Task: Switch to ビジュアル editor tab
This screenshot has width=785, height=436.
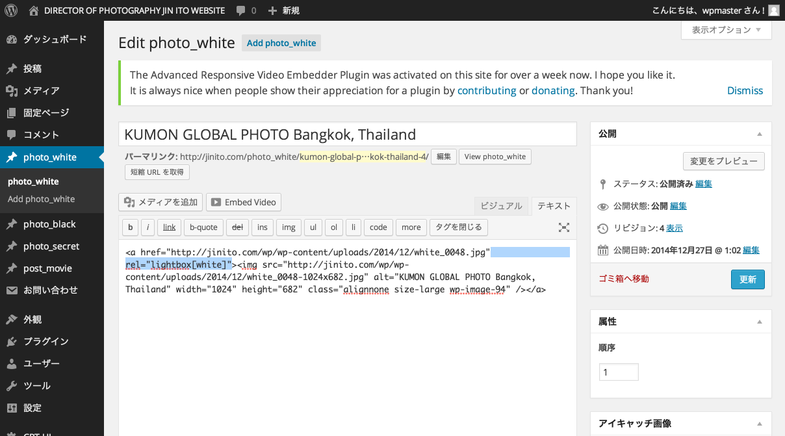Action: 501,206
